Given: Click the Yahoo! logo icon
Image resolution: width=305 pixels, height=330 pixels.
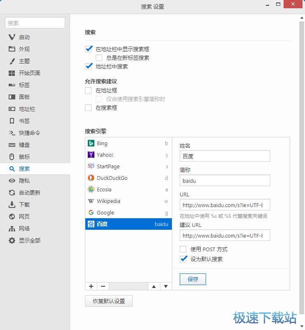Looking at the screenshot, I should tap(91, 155).
